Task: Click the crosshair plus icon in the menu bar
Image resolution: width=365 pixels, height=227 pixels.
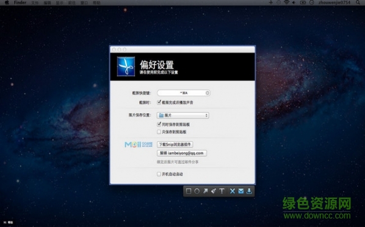Action: (x=271, y=2)
